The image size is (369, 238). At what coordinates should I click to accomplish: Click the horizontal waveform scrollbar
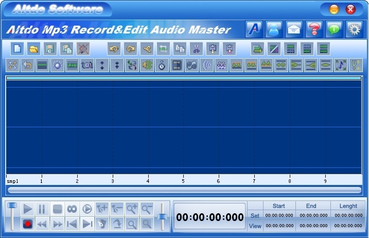pos(184,190)
